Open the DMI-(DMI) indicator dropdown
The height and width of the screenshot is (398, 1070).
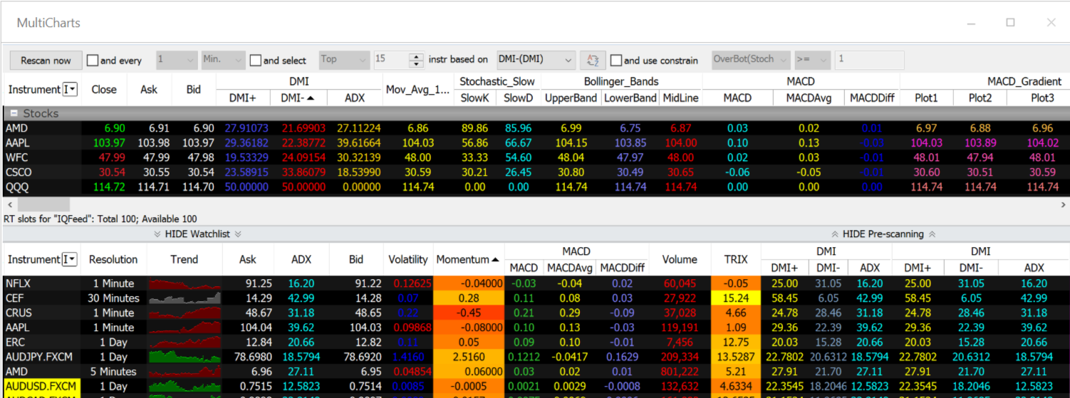pyautogui.click(x=535, y=60)
